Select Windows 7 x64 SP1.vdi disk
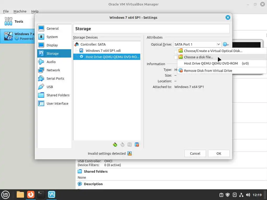The image size is (267, 200). tap(107, 51)
